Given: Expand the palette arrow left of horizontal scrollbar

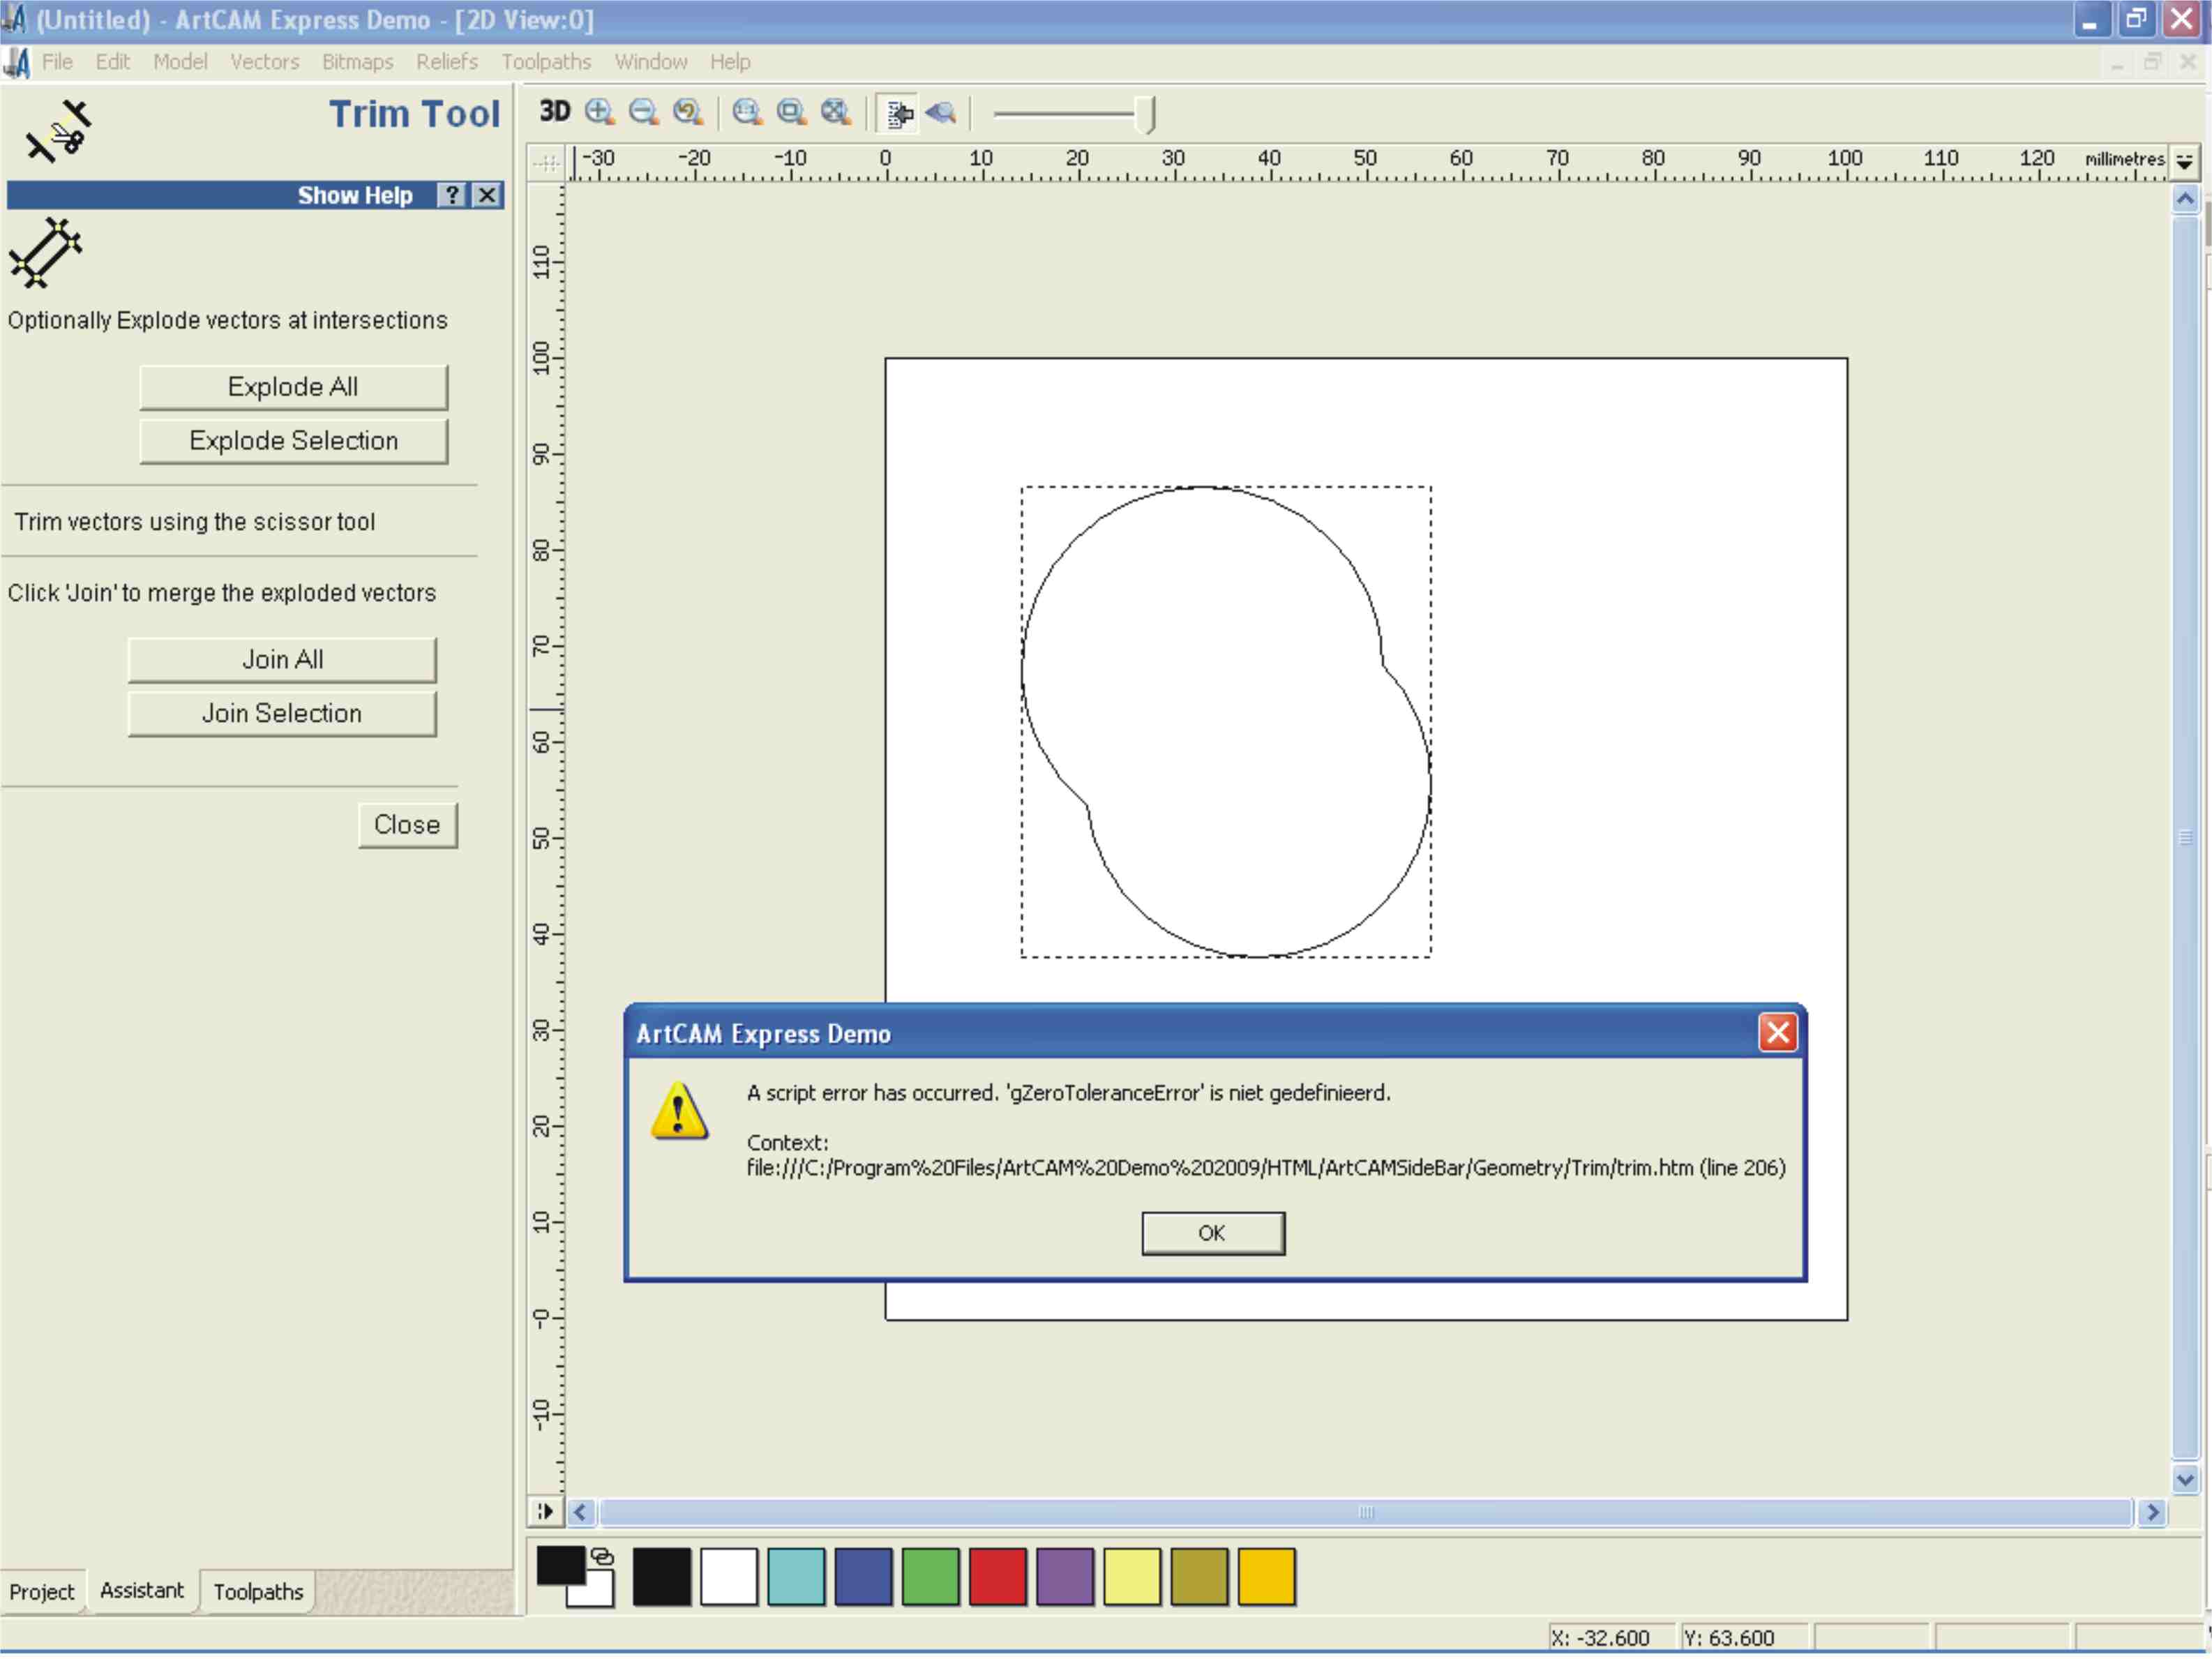Looking at the screenshot, I should (x=544, y=1512).
